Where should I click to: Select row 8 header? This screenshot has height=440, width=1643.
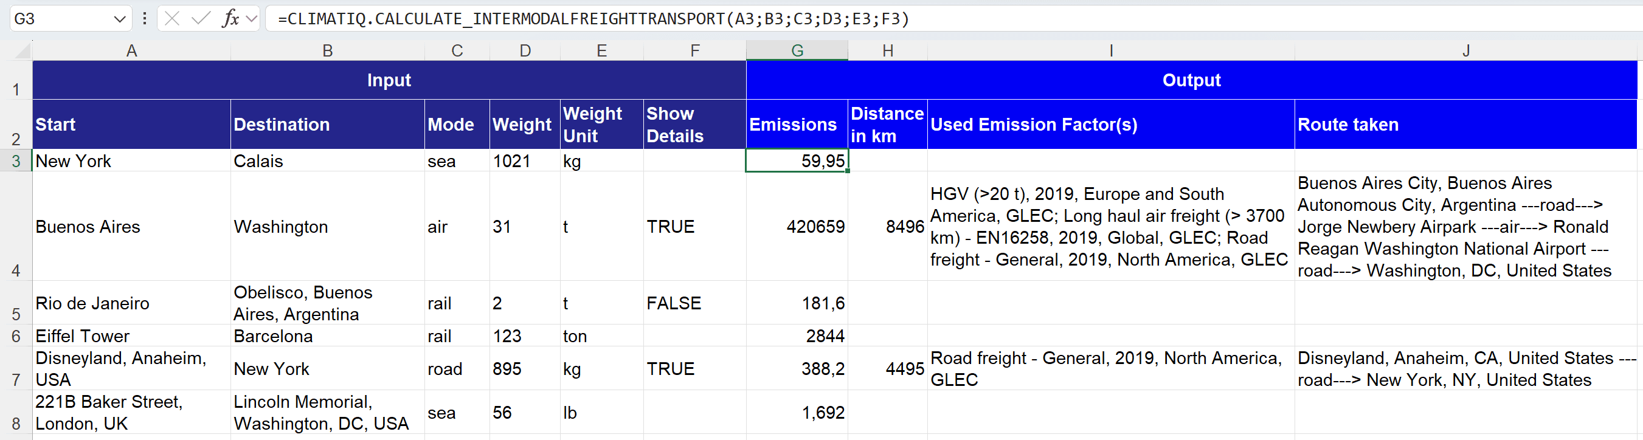(16, 412)
